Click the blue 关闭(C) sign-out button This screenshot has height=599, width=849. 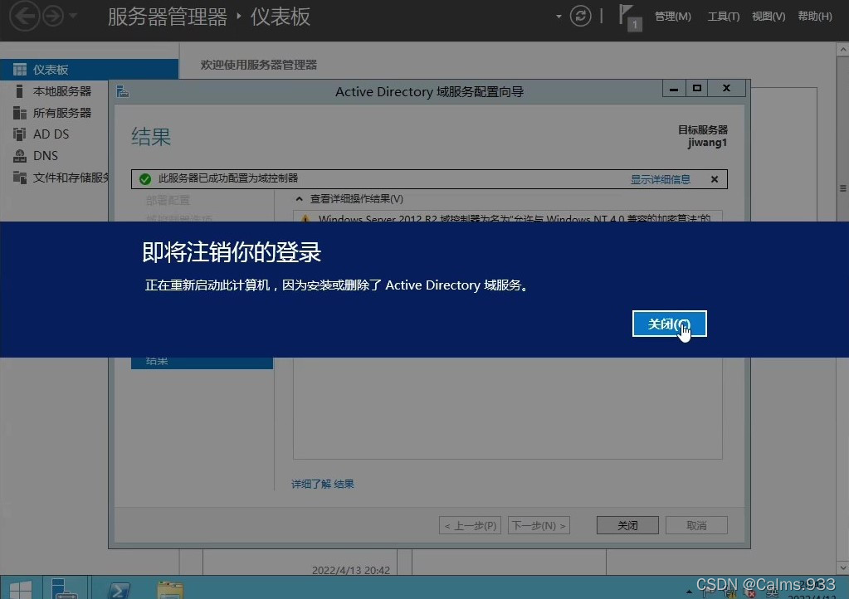coord(669,324)
